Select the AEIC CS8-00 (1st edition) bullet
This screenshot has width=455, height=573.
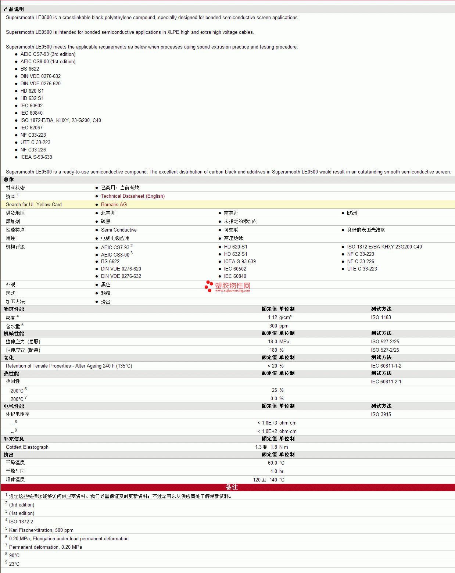[48, 62]
